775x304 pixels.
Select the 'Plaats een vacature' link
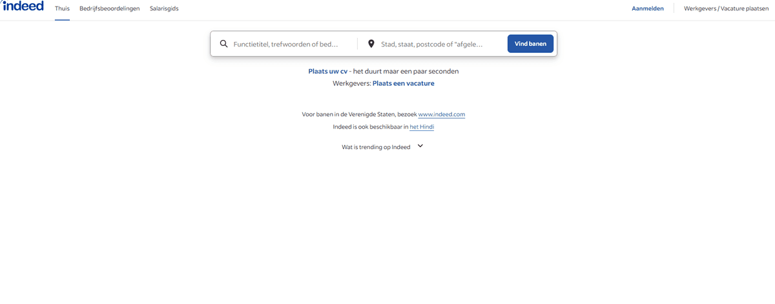(x=403, y=83)
